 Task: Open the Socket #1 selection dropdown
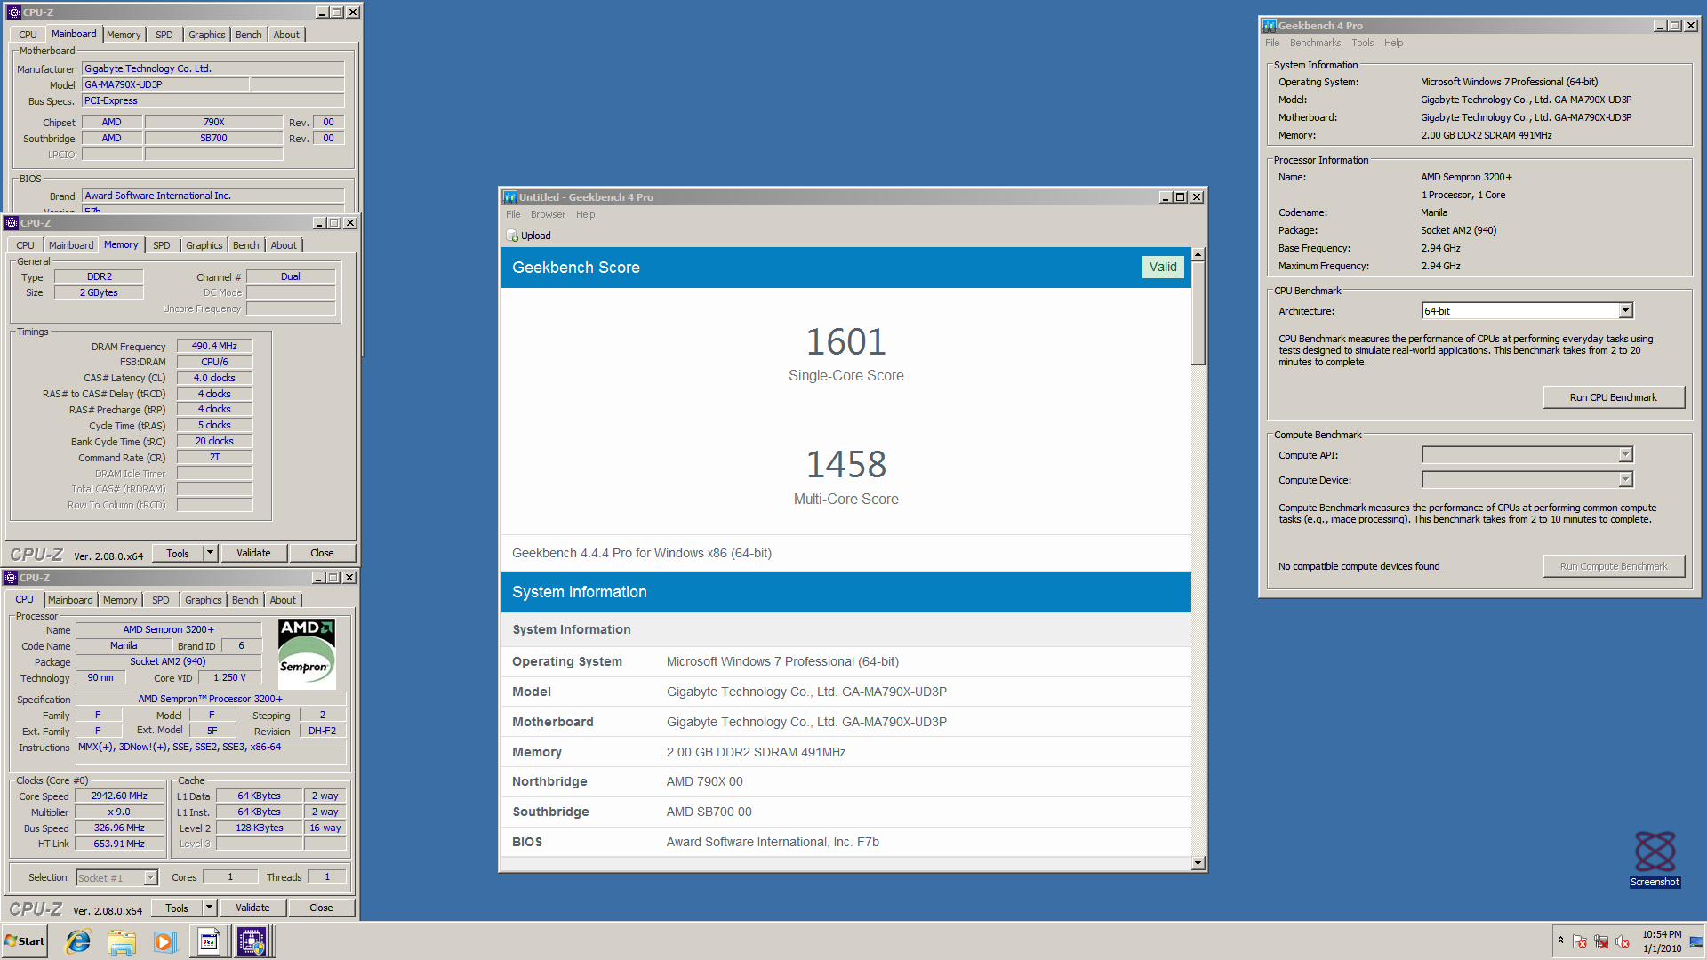pos(150,877)
